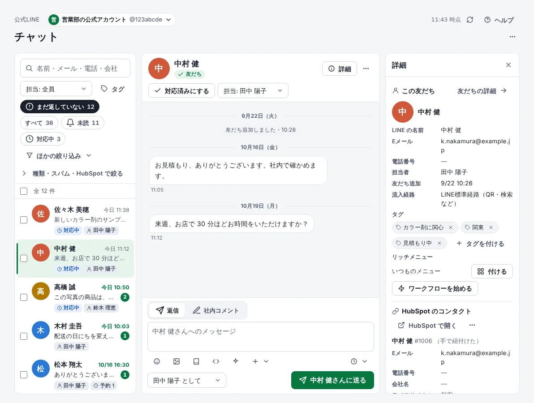The width and height of the screenshot is (534, 403).
Task: Expand ほかの絞り込み filters
Action: click(59, 156)
